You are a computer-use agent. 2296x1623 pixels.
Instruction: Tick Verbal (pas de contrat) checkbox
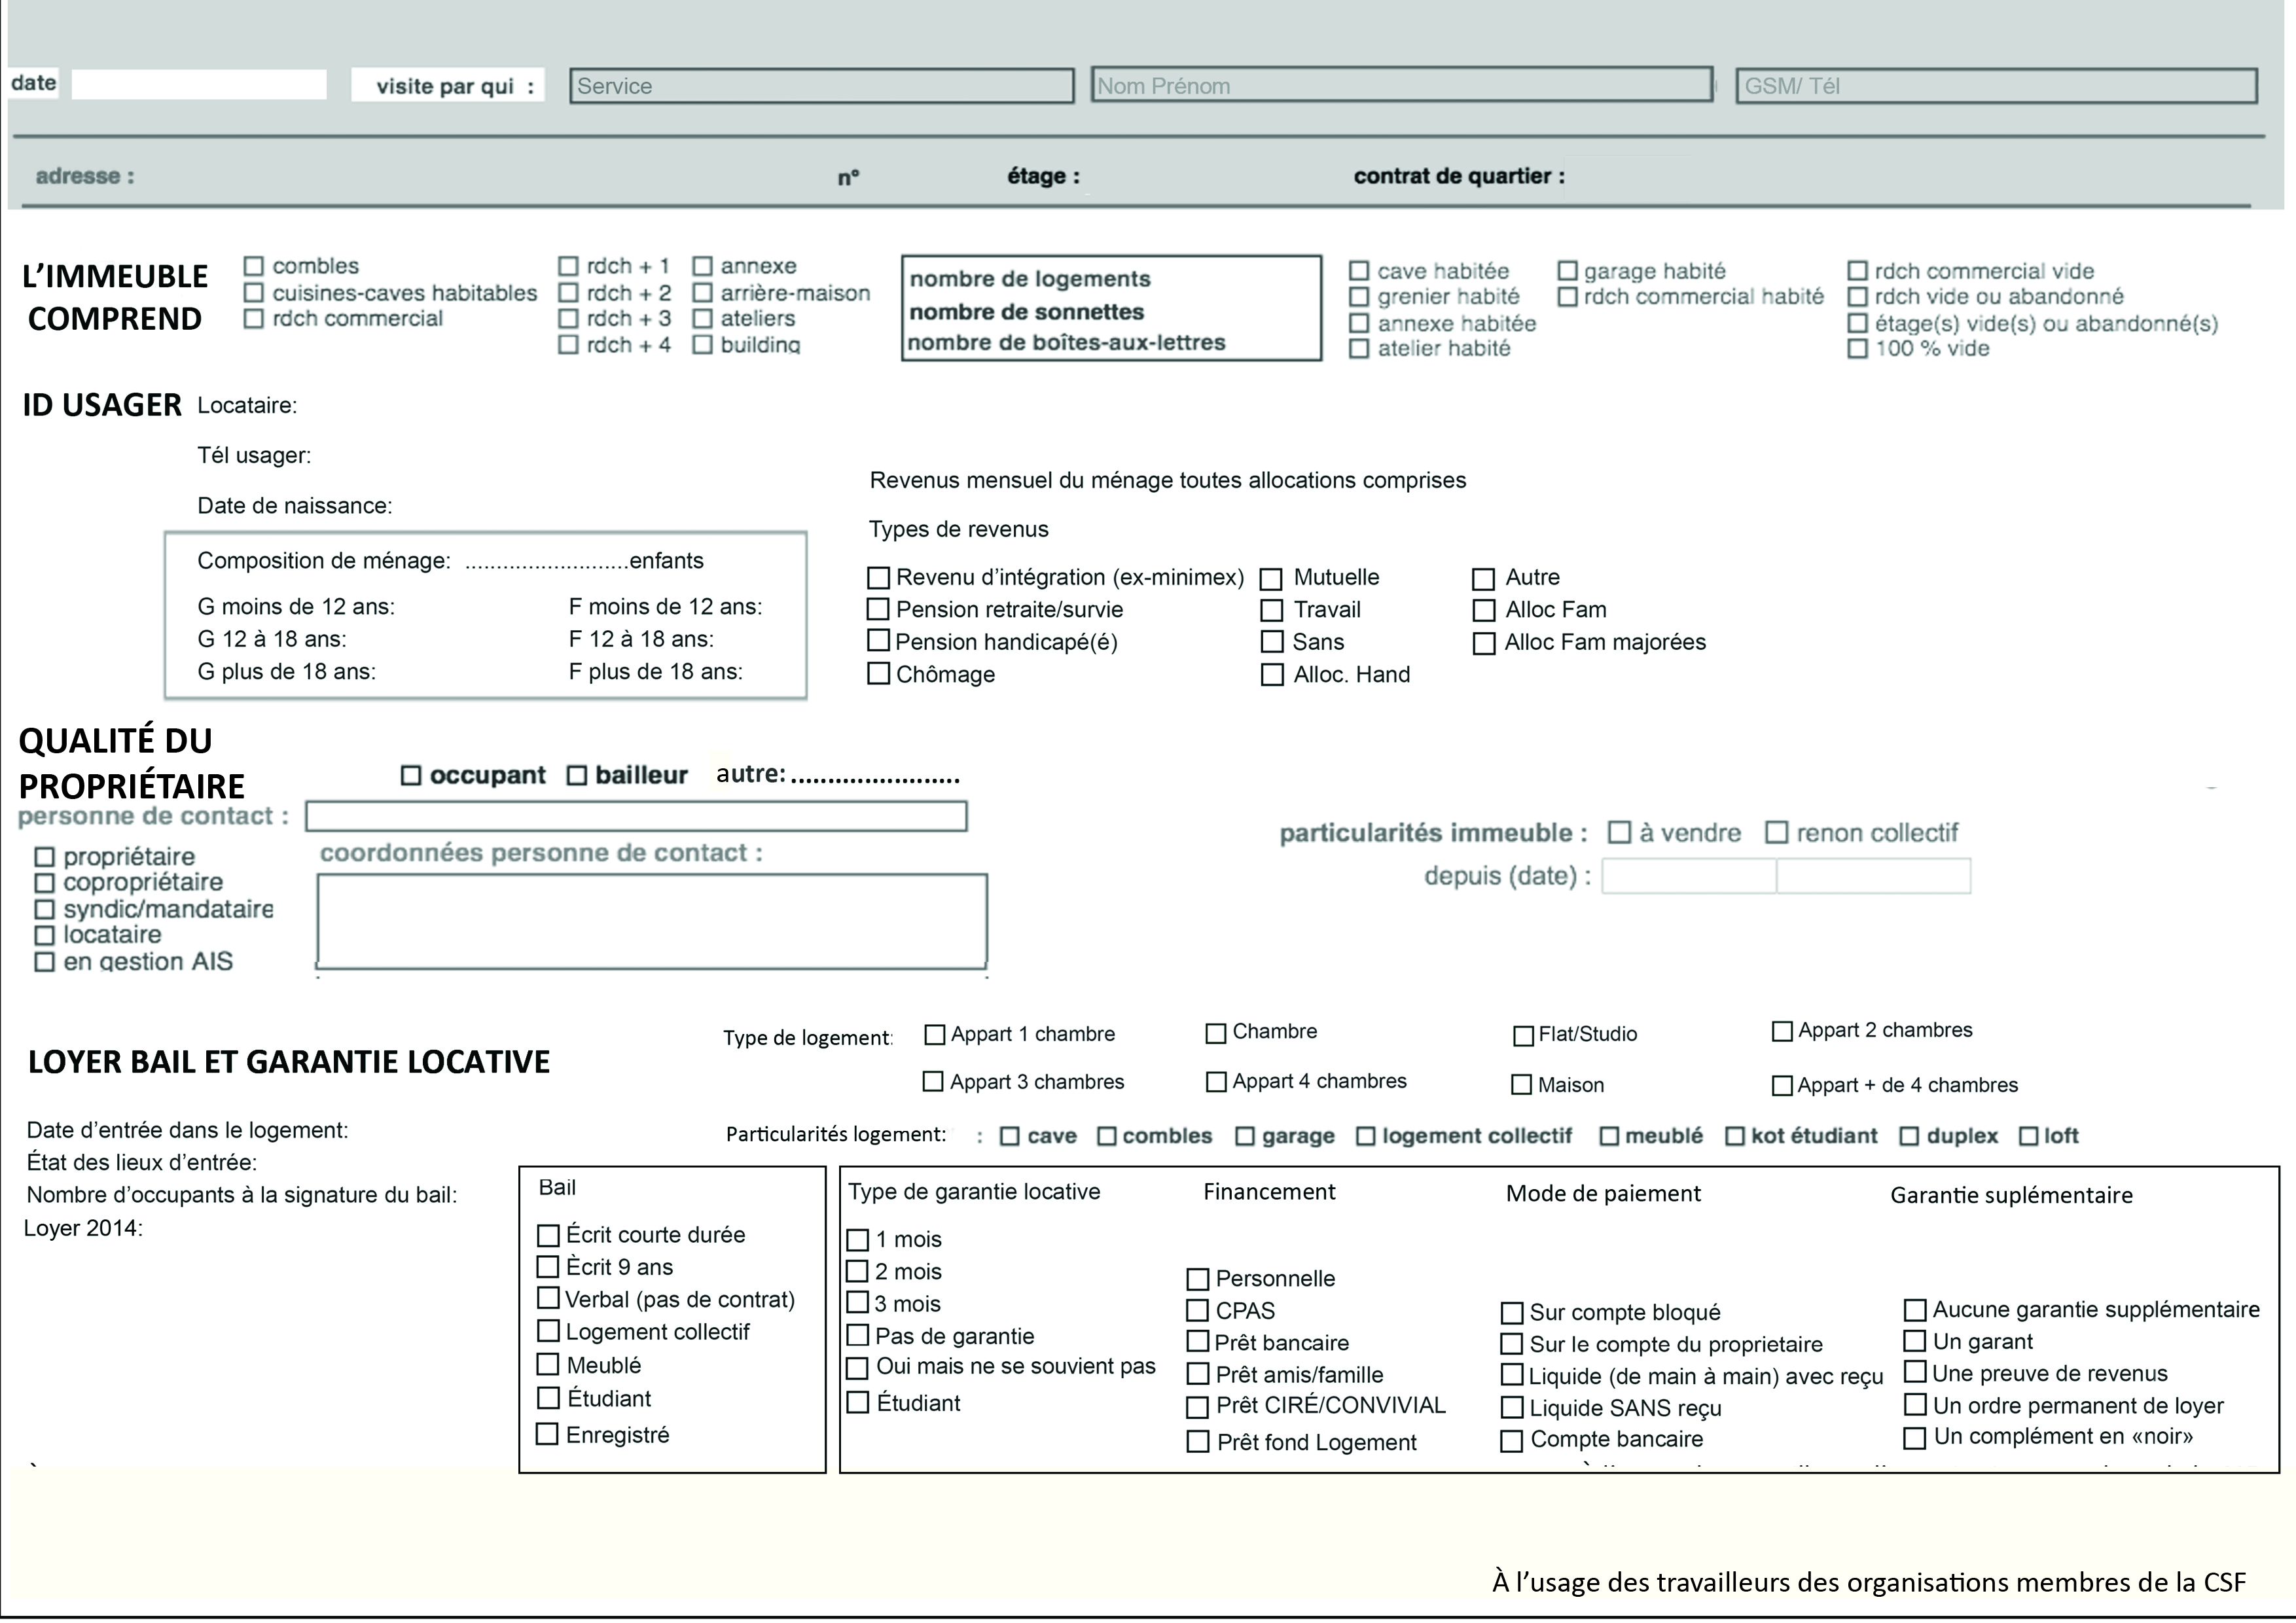click(548, 1299)
